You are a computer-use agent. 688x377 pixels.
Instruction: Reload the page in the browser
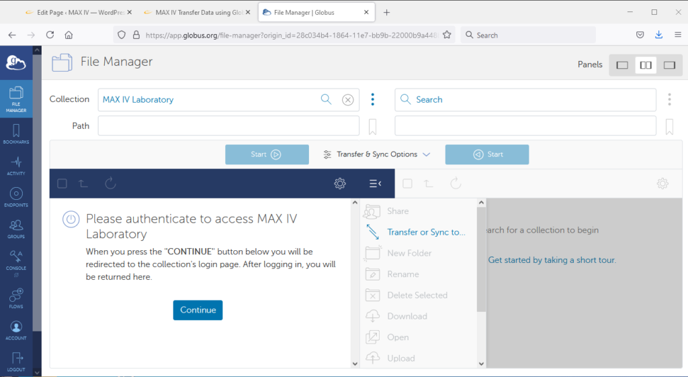[50, 35]
